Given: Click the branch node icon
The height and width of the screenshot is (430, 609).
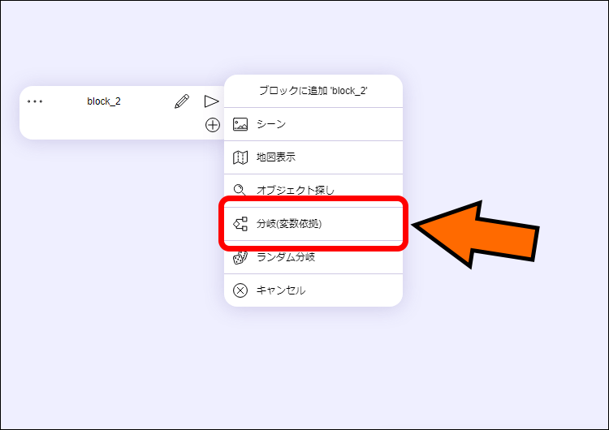Looking at the screenshot, I should pos(240,224).
